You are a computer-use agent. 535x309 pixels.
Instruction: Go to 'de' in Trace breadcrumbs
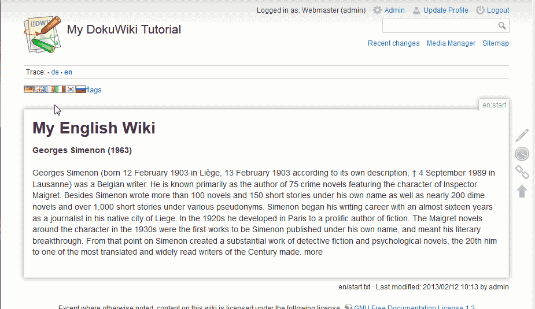point(55,72)
